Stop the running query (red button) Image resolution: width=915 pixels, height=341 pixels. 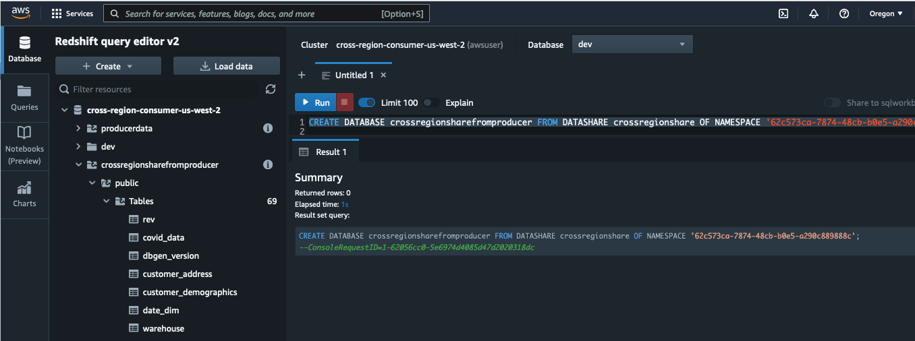344,102
